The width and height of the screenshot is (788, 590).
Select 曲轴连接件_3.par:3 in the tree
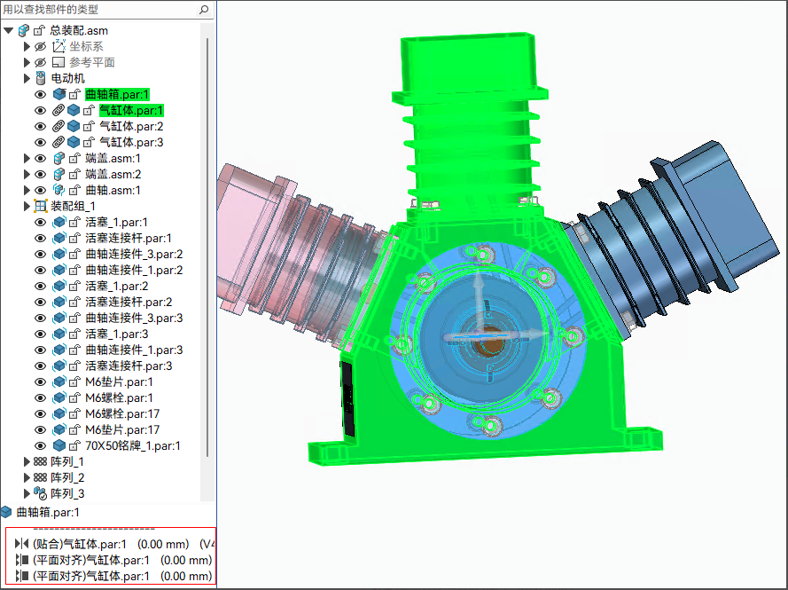click(x=134, y=319)
